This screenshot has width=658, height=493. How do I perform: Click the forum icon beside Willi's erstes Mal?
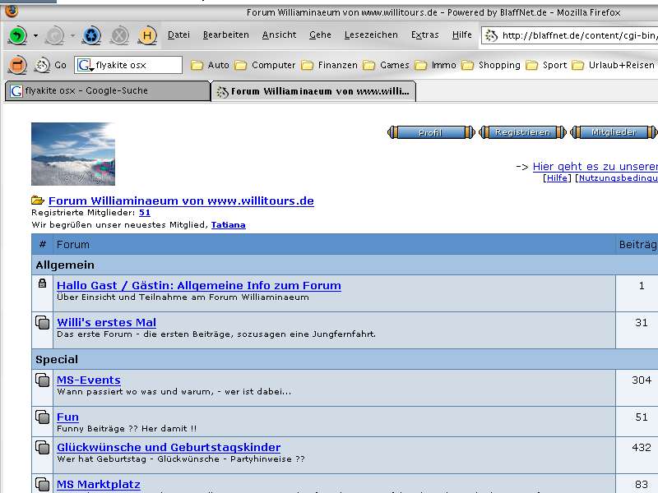[x=43, y=322]
